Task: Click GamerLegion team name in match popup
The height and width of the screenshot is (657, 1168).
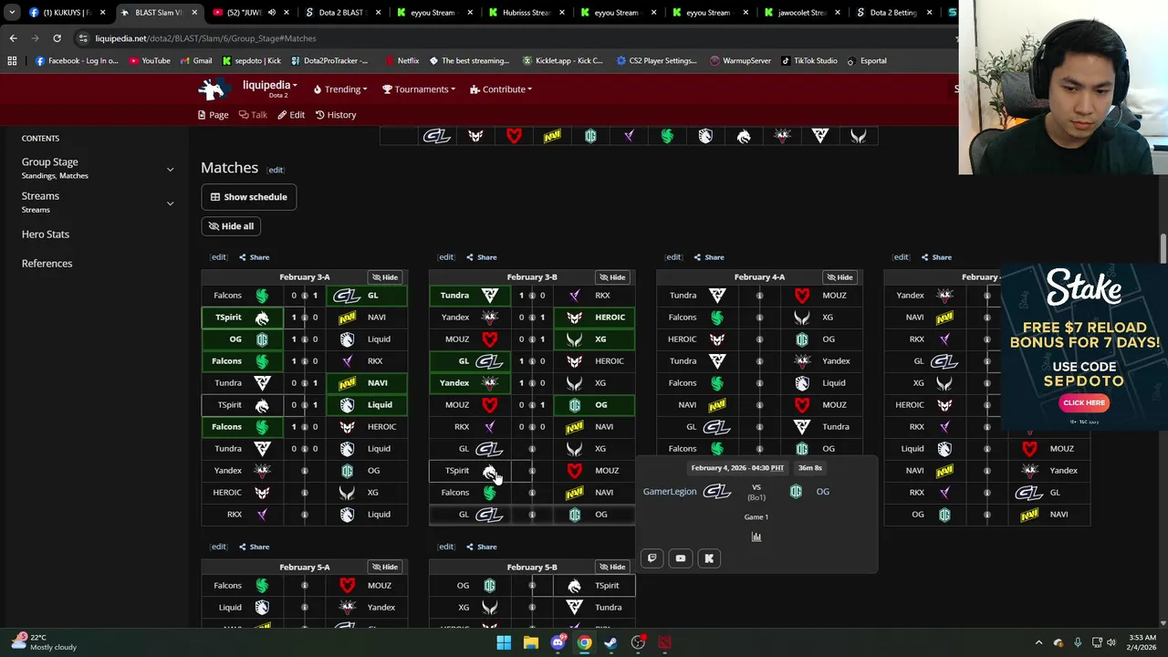Action: coord(670,492)
